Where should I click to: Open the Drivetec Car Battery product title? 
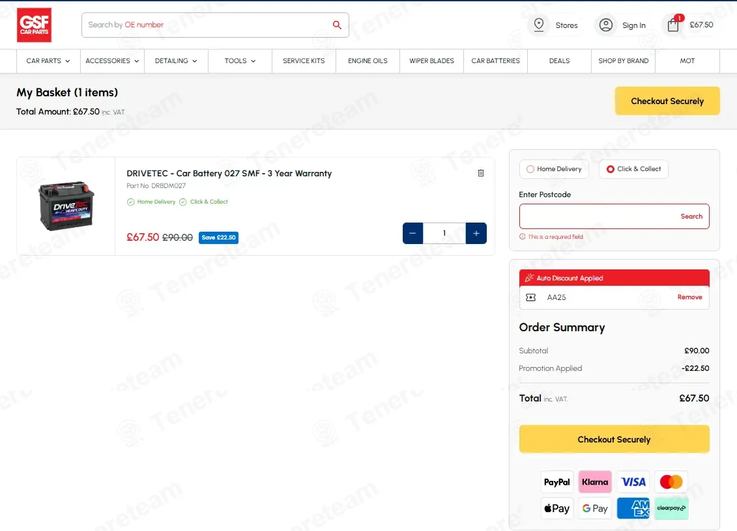[229, 173]
